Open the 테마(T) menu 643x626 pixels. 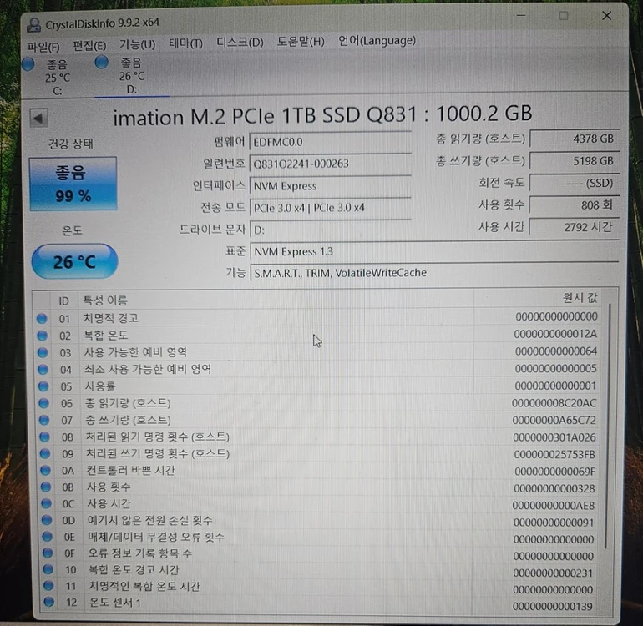[x=185, y=43]
